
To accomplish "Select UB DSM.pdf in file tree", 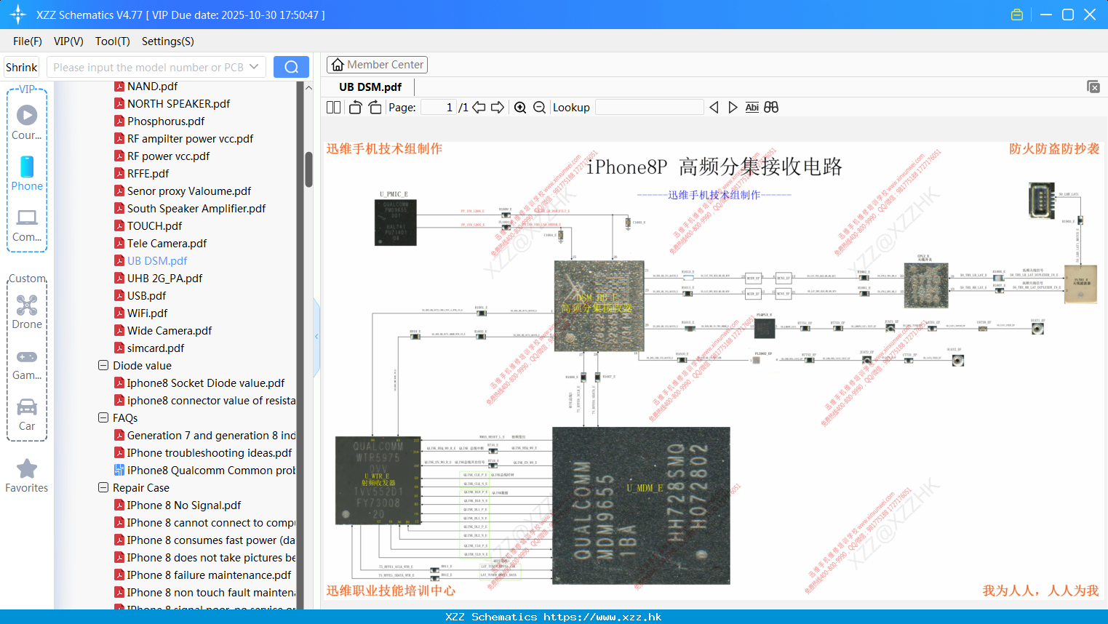I will (x=157, y=260).
